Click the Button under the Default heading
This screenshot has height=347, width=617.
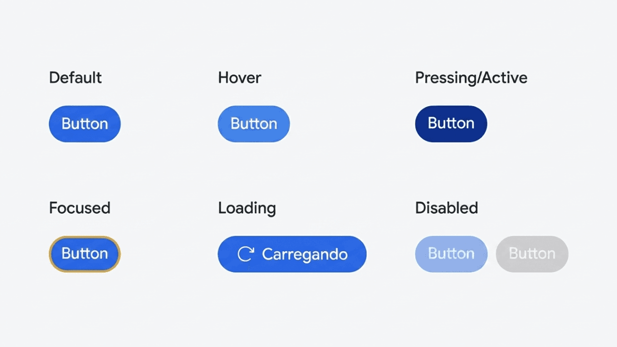[x=84, y=124]
